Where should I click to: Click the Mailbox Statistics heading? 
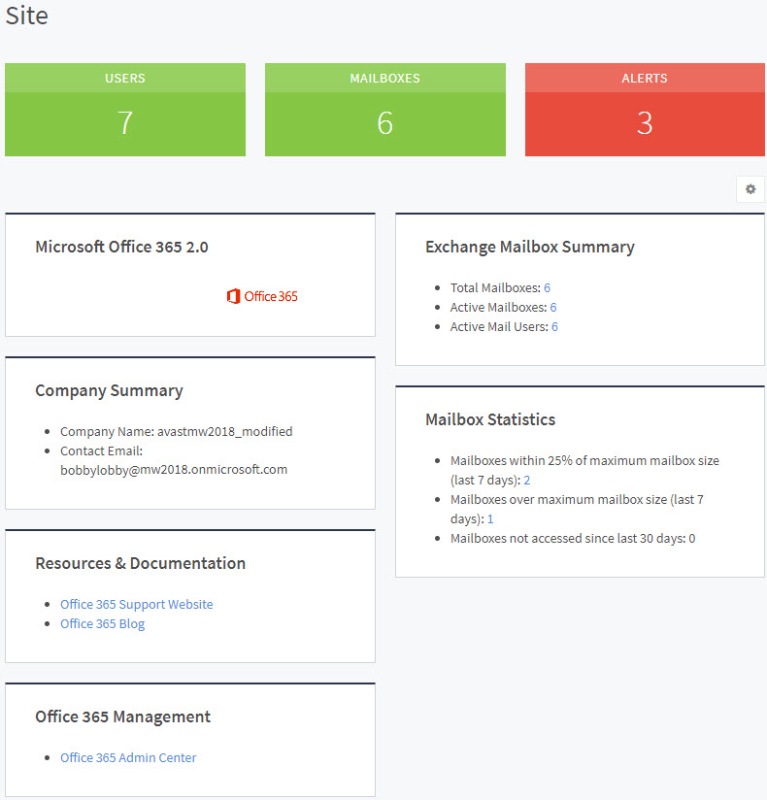point(490,419)
